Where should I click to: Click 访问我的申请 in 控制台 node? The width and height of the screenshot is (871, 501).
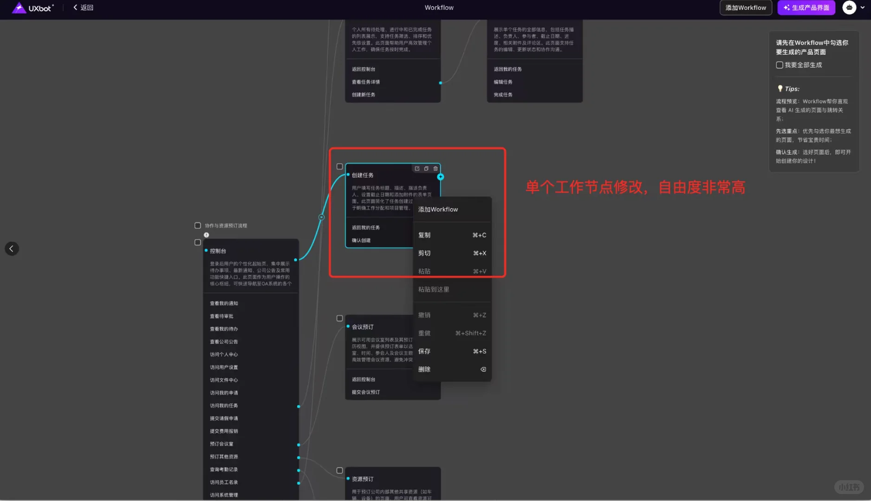[224, 393]
